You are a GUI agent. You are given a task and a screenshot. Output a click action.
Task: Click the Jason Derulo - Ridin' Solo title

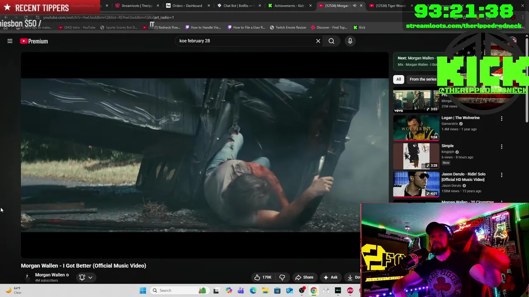click(463, 177)
